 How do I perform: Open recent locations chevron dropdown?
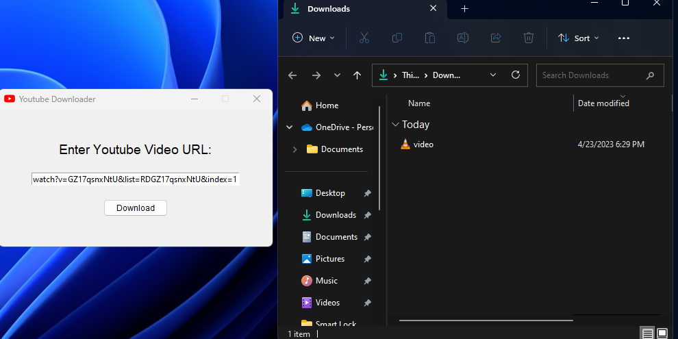point(337,75)
